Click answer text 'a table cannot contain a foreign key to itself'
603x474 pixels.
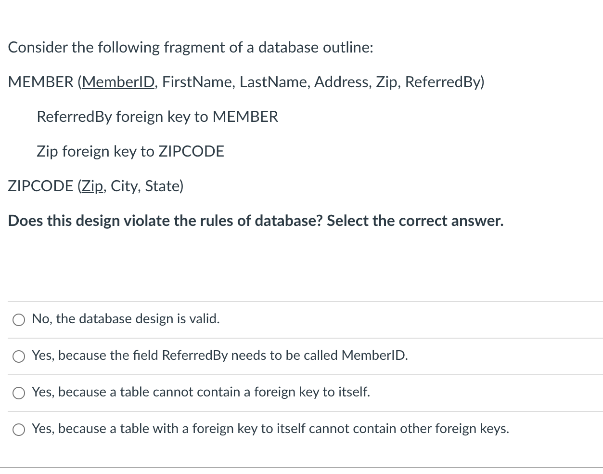pos(201,392)
